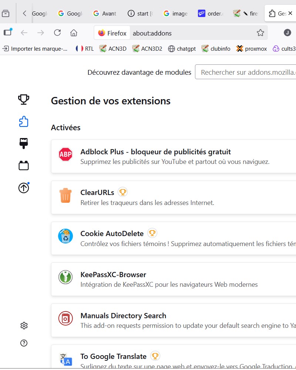296x370 pixels.
Task: Close the active Gestion des modules tab
Action: [290, 14]
